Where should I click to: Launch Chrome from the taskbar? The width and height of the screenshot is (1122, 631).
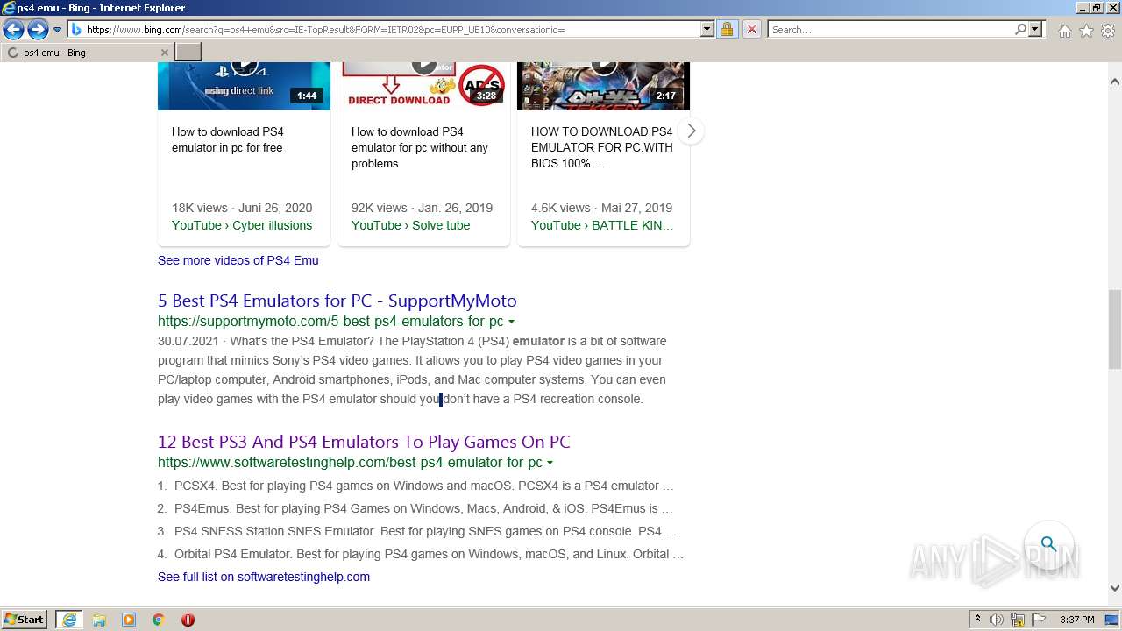pos(158,620)
